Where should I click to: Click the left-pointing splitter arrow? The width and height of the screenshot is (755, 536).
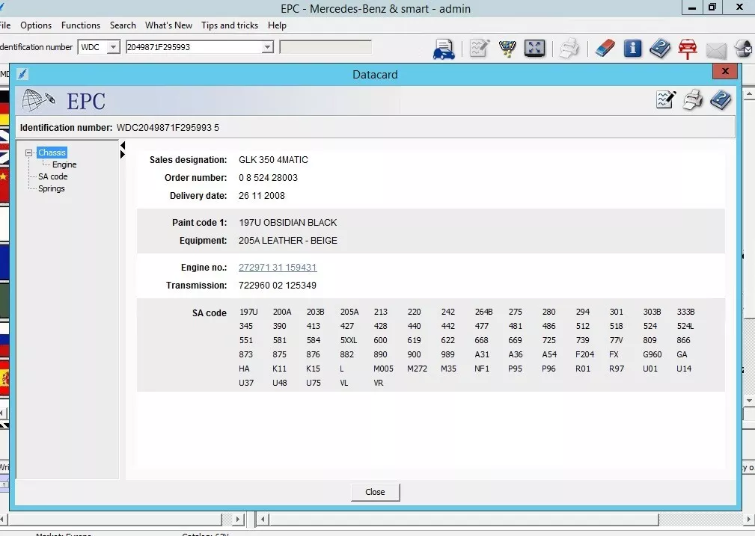pyautogui.click(x=123, y=145)
